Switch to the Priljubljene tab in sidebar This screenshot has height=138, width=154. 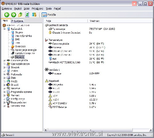[x=17, y=21]
